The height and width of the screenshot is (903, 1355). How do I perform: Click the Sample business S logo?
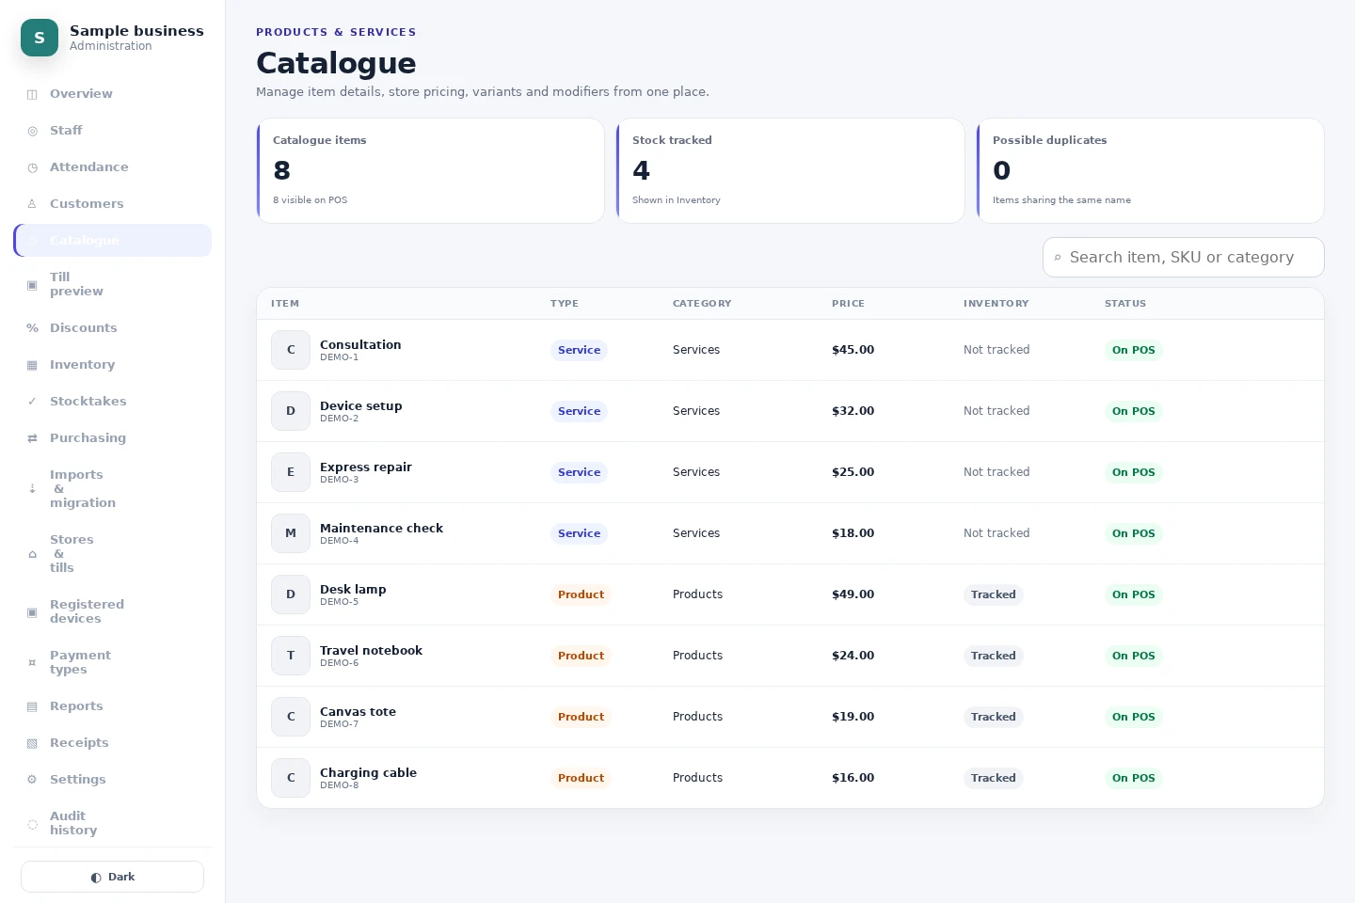40,38
